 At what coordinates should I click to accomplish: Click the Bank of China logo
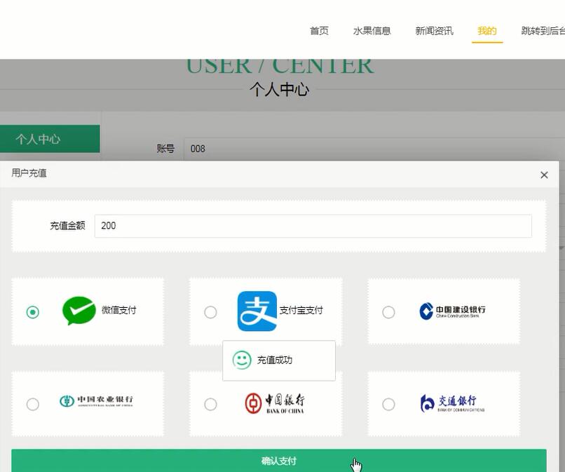(x=275, y=403)
